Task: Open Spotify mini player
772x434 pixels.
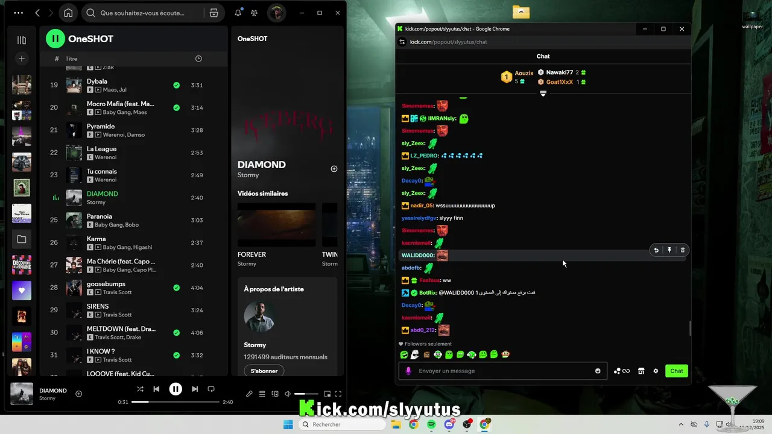Action: point(327,394)
